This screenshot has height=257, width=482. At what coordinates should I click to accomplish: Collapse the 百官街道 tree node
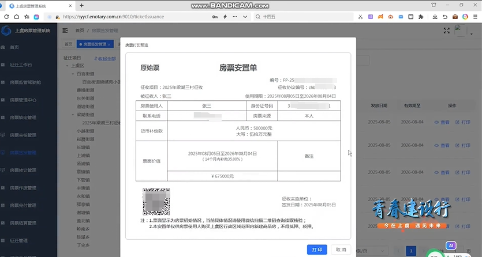click(74, 74)
